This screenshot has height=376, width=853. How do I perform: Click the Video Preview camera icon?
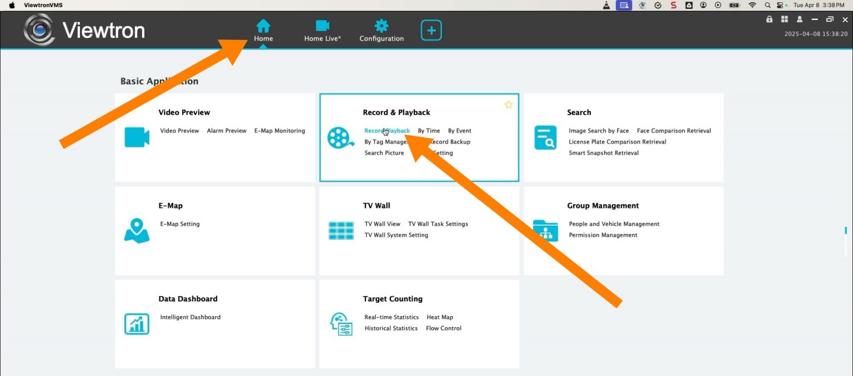(x=137, y=137)
